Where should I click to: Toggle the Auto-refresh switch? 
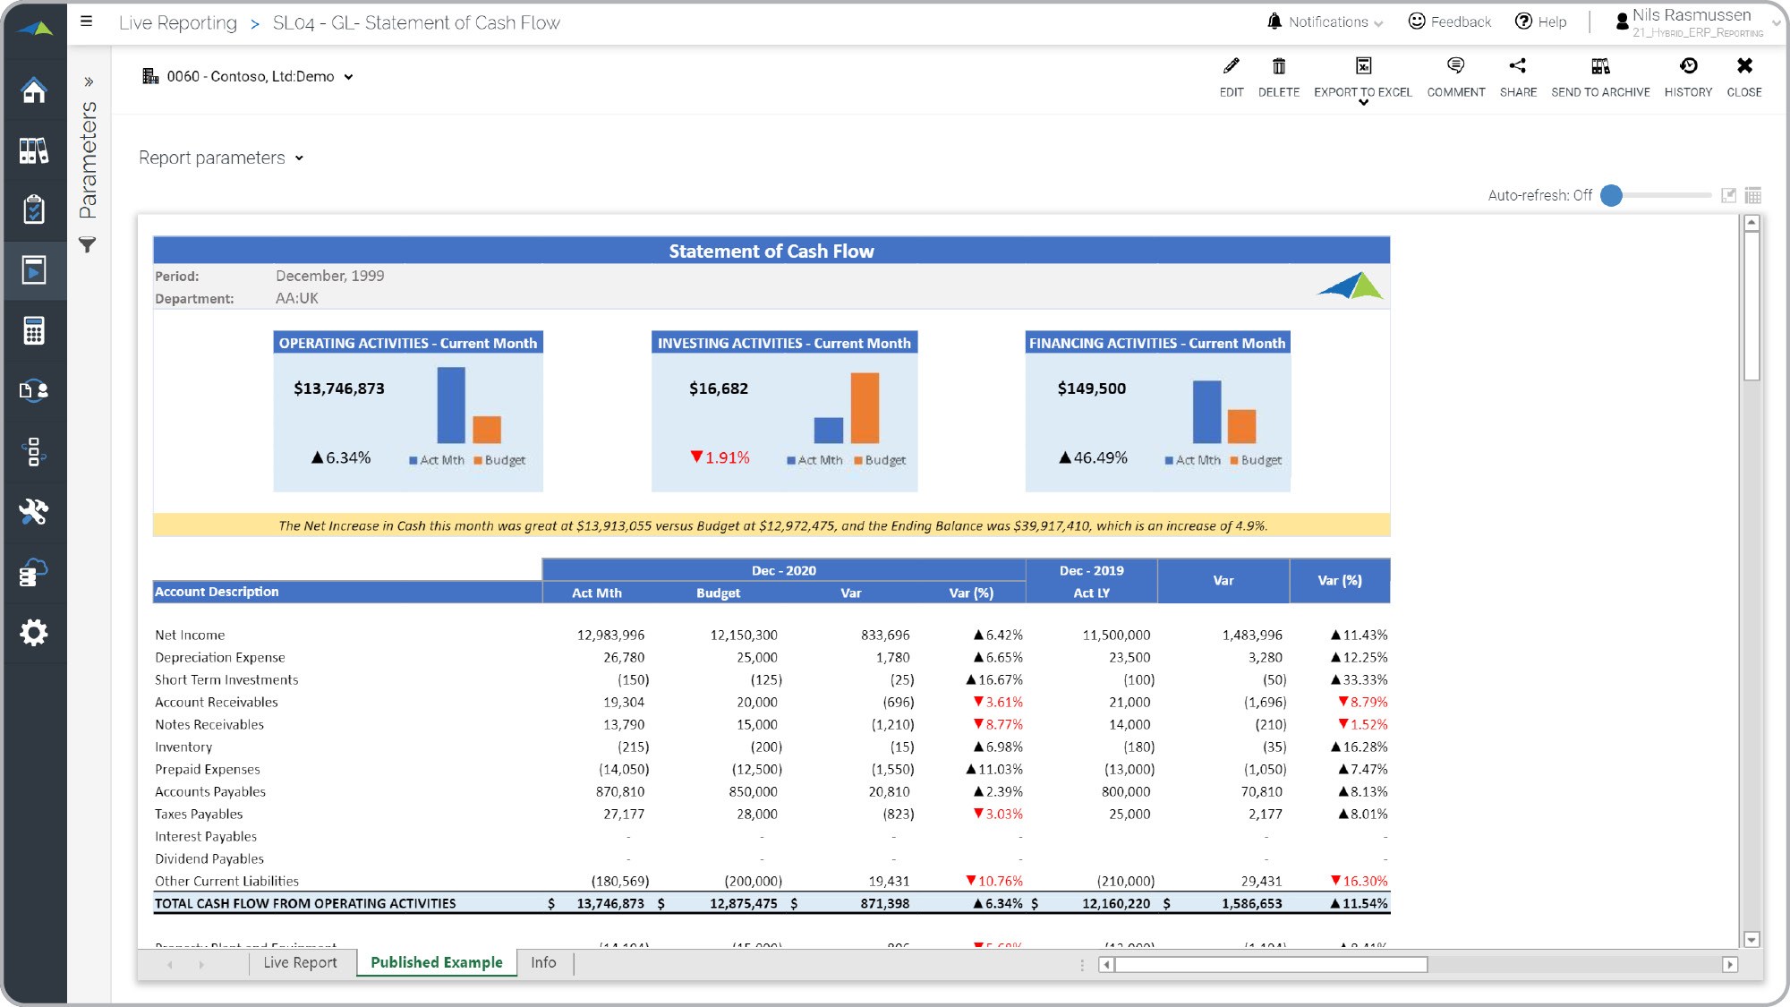(x=1612, y=195)
